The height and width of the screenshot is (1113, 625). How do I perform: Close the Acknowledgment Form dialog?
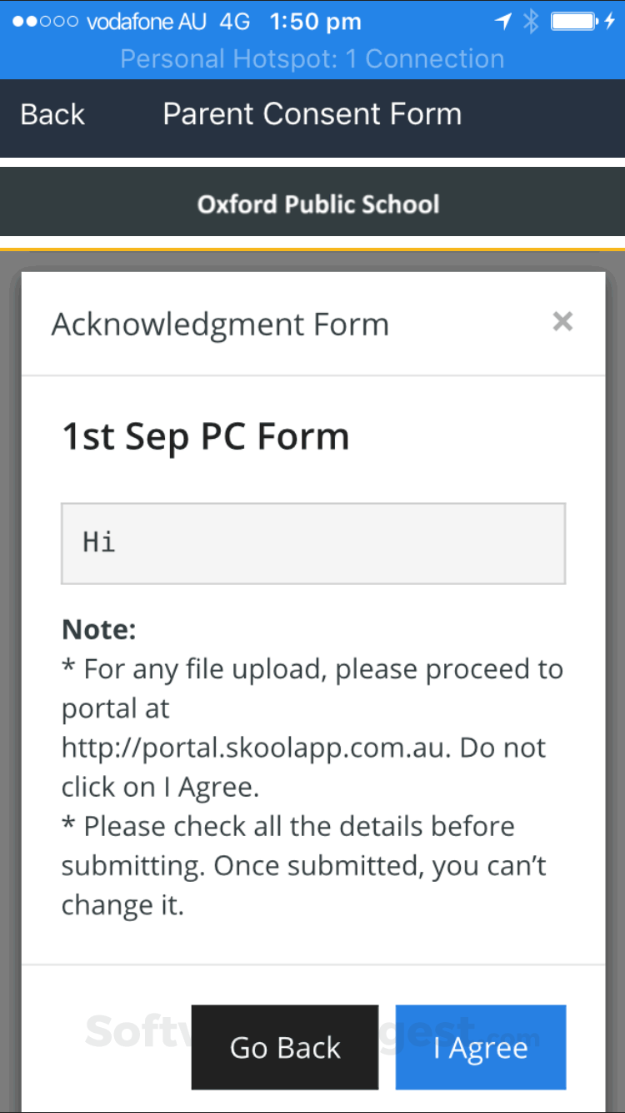coord(562,321)
